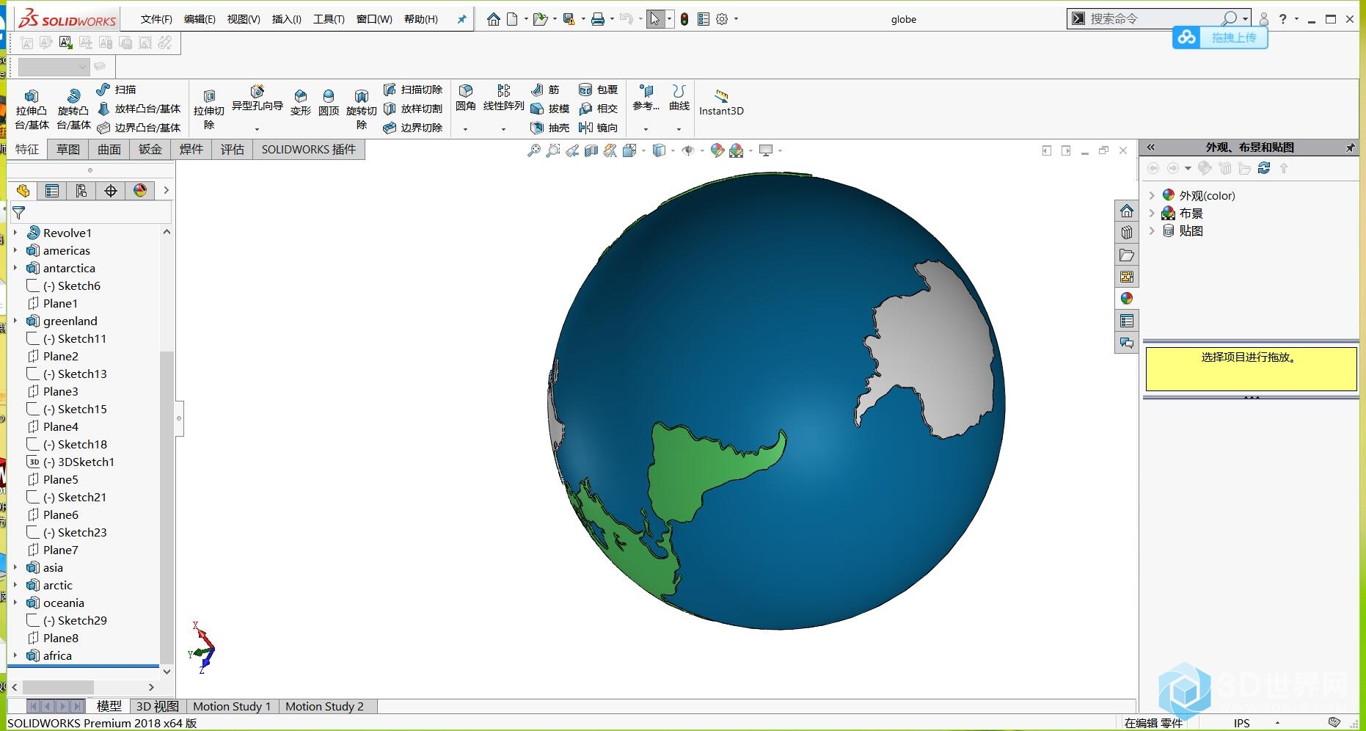Open the ConfigurationManager tab icon
1366x731 pixels.
click(81, 191)
